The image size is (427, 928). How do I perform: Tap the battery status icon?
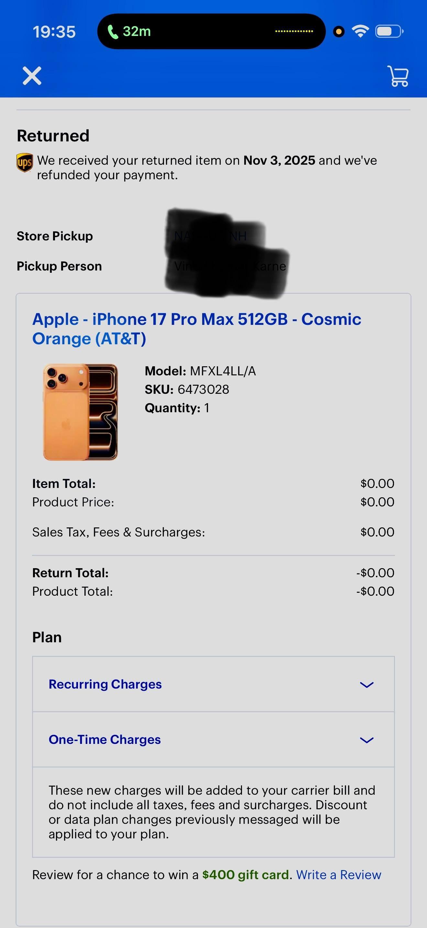389,31
